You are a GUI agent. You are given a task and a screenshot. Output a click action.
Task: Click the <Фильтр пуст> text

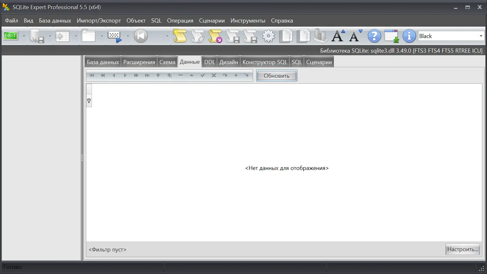point(107,250)
